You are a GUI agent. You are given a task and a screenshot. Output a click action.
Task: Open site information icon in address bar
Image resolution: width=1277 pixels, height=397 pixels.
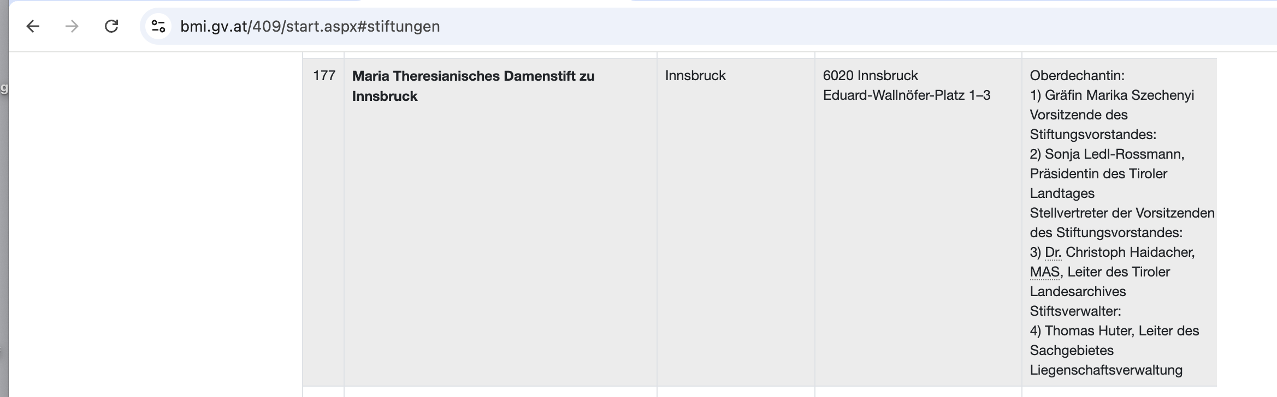(x=158, y=26)
